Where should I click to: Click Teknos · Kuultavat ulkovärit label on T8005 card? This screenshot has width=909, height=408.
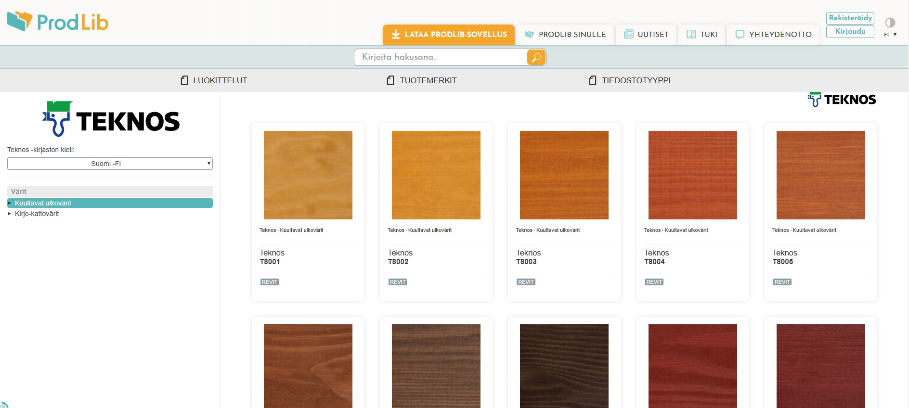tap(804, 230)
